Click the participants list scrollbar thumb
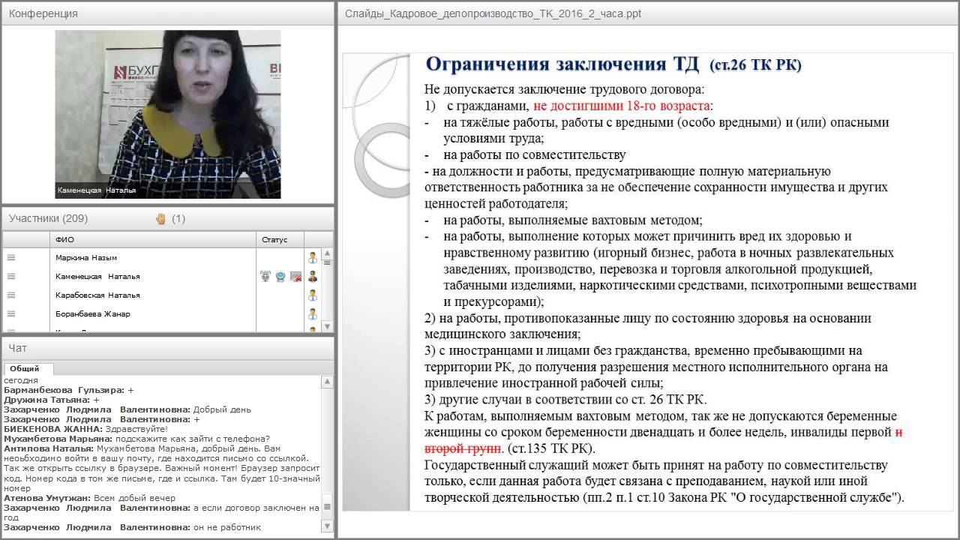This screenshot has width=960, height=540. click(x=328, y=262)
